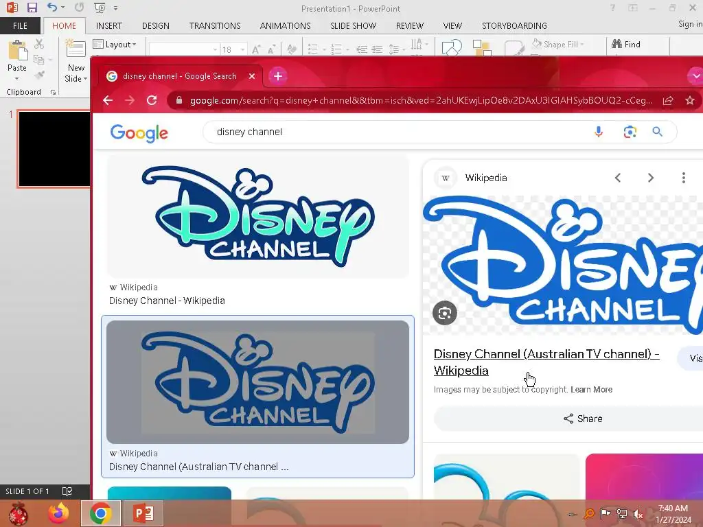703x527 pixels.
Task: Click the share page icon in address bar
Action: pyautogui.click(x=668, y=100)
